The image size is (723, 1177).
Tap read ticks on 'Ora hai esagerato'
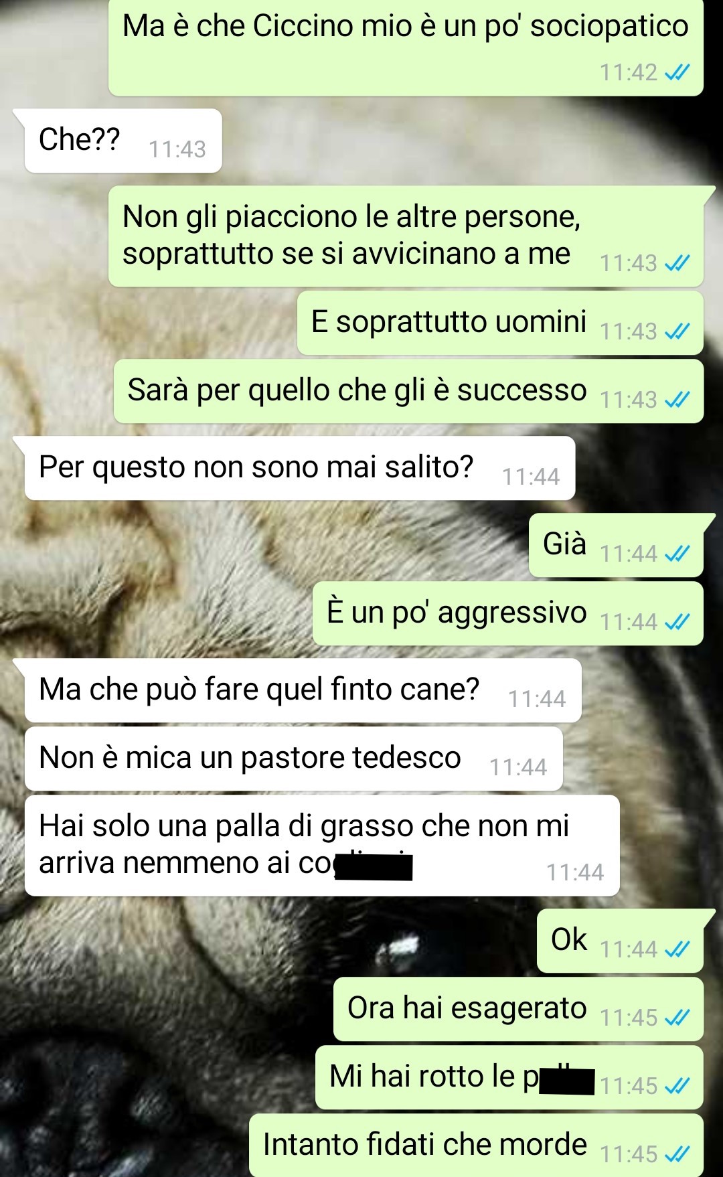point(677,1017)
